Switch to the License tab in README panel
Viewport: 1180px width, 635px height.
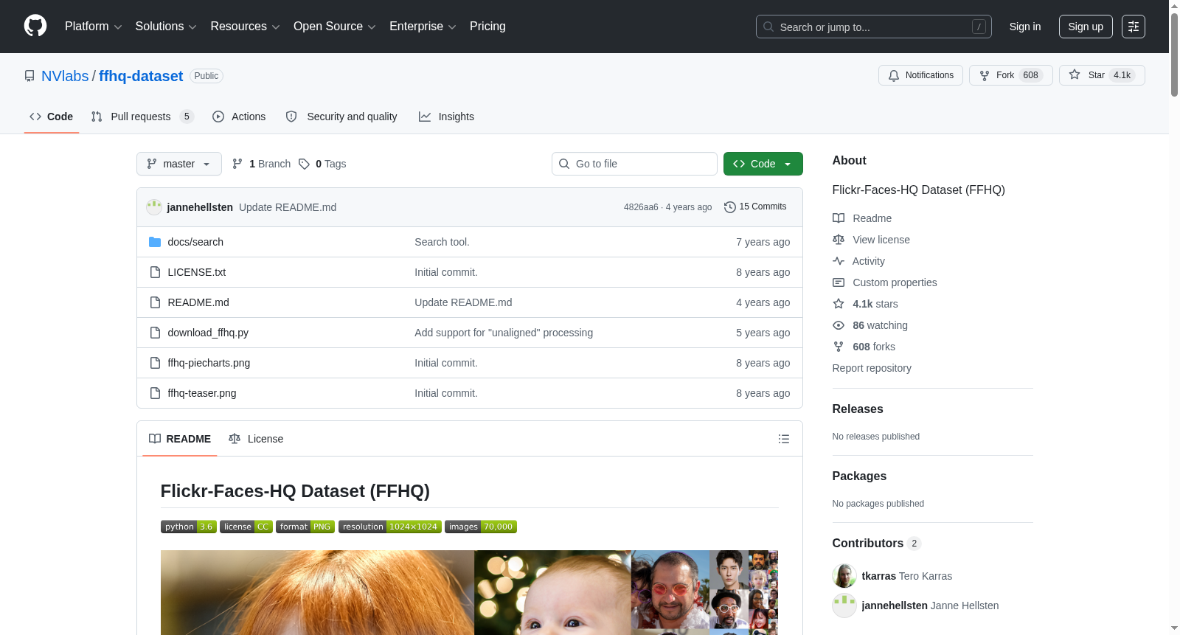coord(256,439)
